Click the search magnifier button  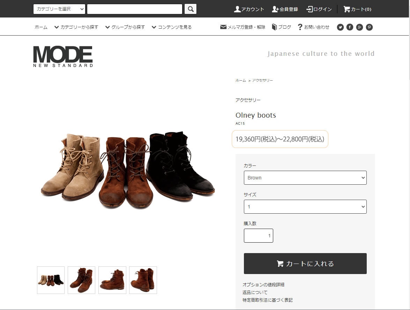(x=191, y=9)
